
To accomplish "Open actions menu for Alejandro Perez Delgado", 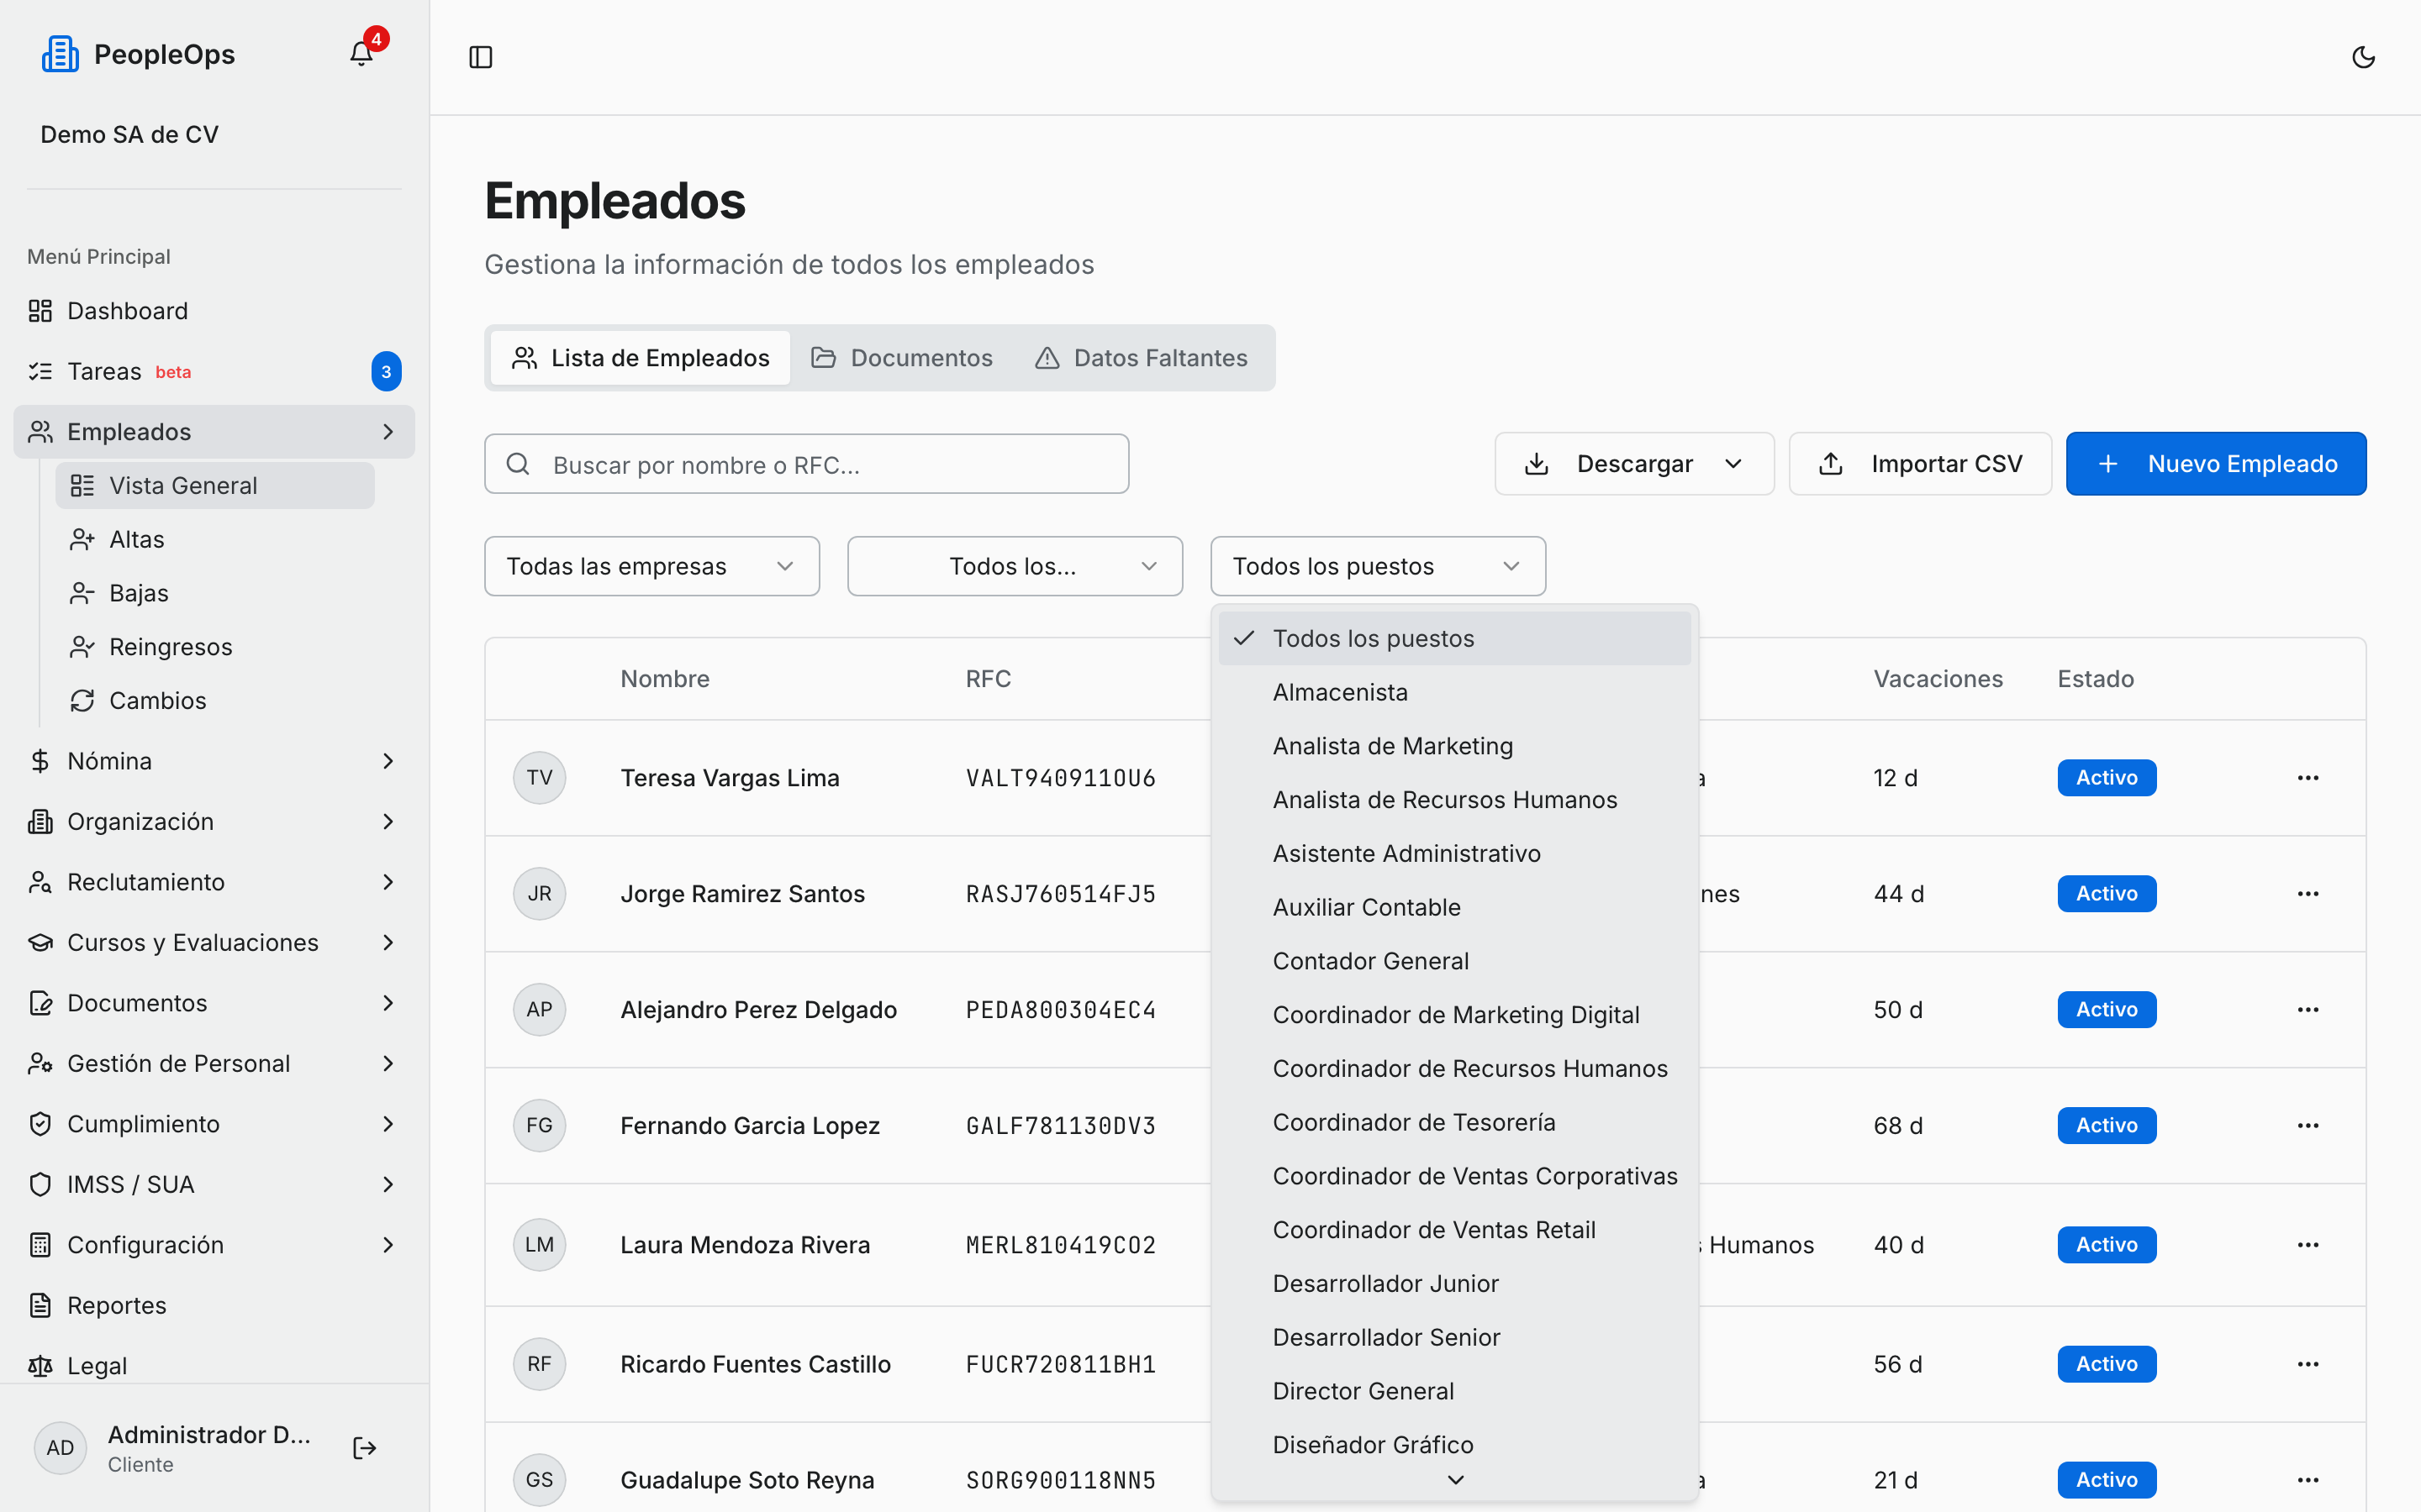I will [2308, 1010].
